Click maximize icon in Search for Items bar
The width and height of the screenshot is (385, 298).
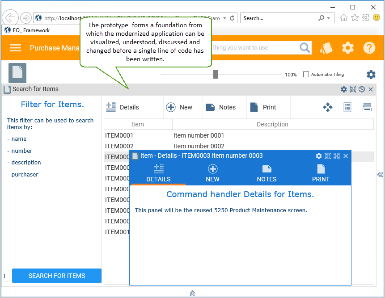(353, 89)
